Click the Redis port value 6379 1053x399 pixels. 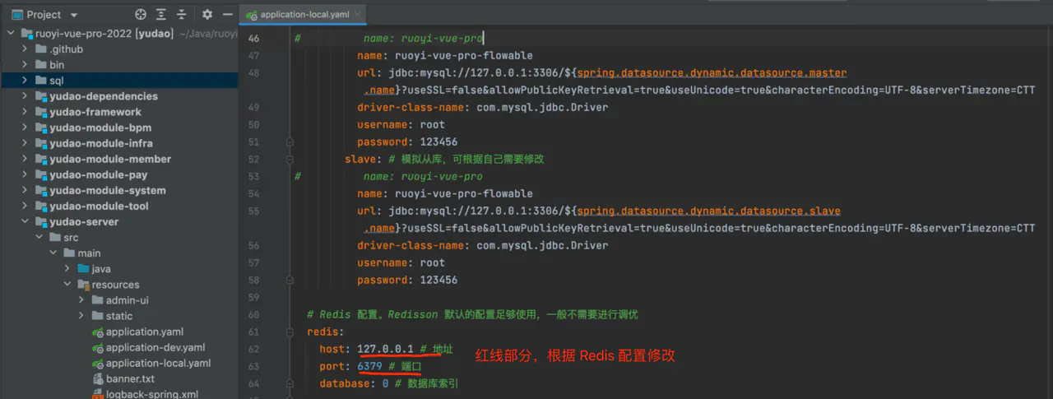coord(370,366)
